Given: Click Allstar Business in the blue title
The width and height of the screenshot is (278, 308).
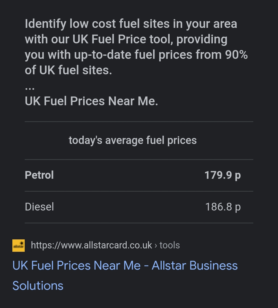Looking at the screenshot, I should tap(195, 266).
